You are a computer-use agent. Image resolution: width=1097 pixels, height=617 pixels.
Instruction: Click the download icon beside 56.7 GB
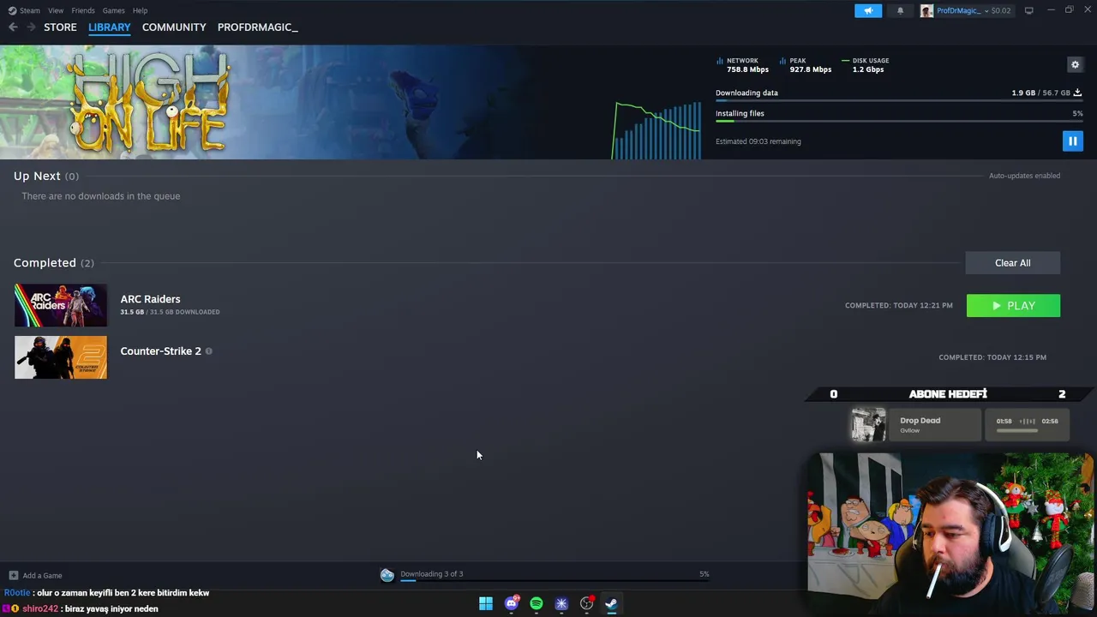click(1077, 93)
